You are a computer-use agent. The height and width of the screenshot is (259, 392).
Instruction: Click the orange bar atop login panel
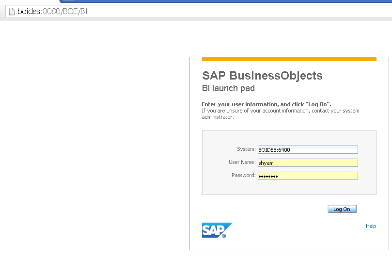(x=289, y=59)
